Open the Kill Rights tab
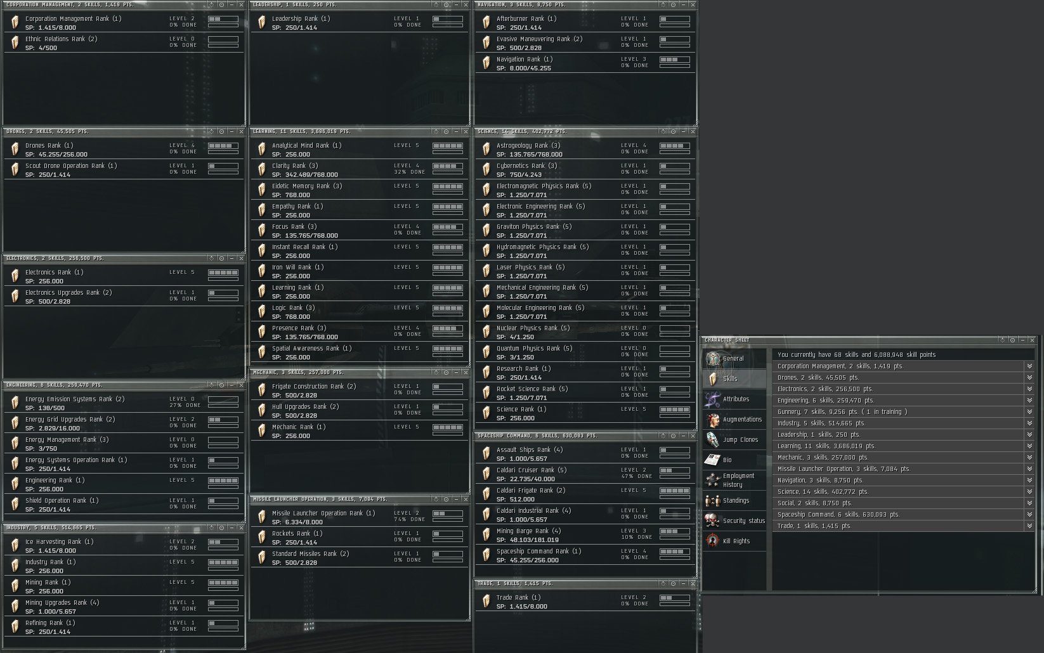The width and height of the screenshot is (1044, 653). click(734, 541)
